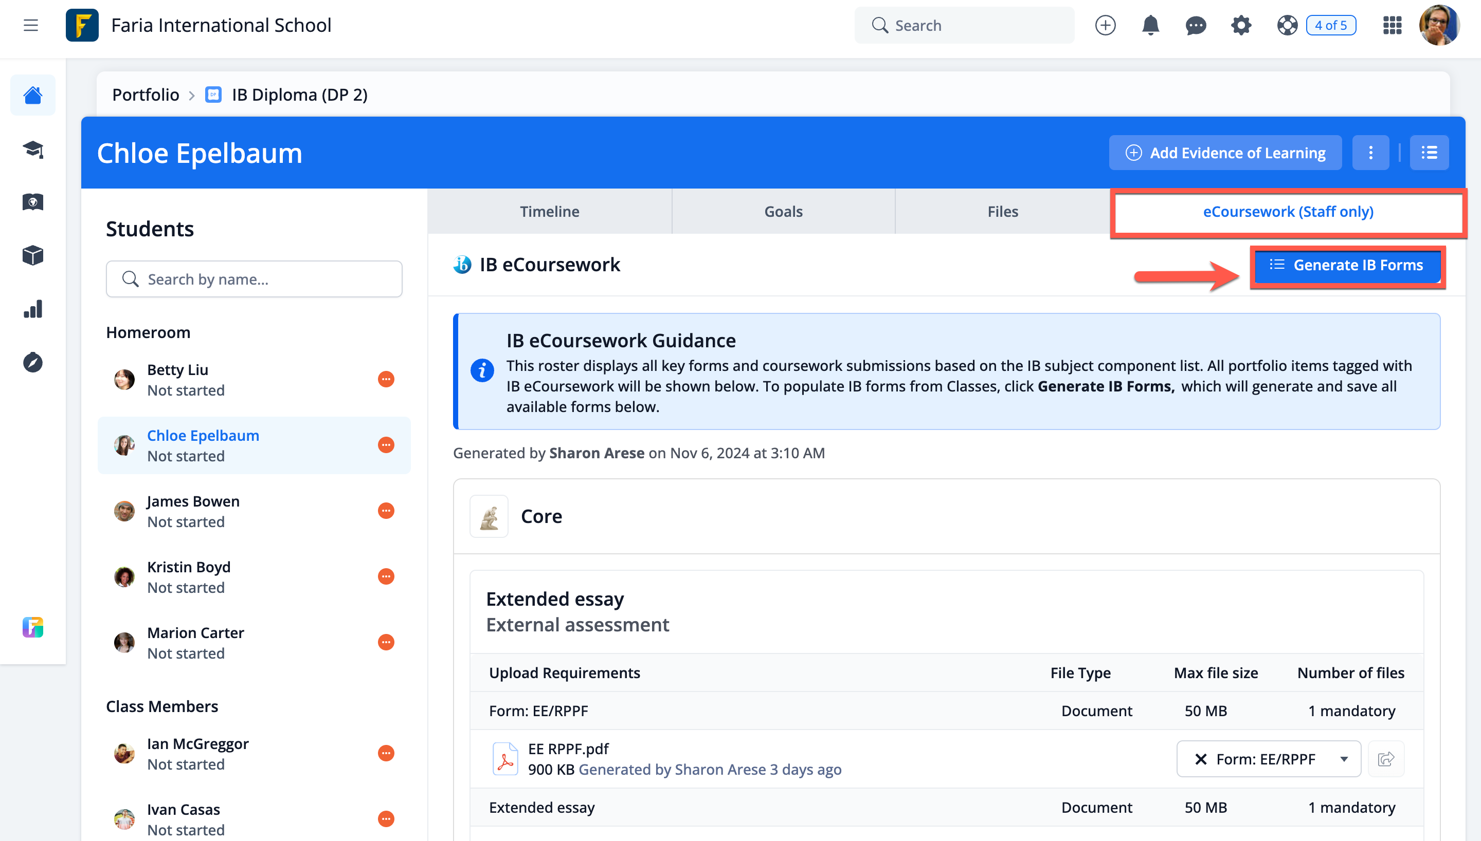1481x841 pixels.
Task: Expand the hamburger navigation menu
Action: click(31, 25)
